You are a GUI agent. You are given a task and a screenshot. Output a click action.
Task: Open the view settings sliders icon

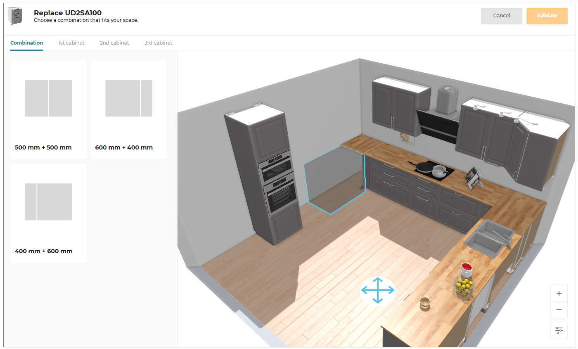[x=559, y=330]
